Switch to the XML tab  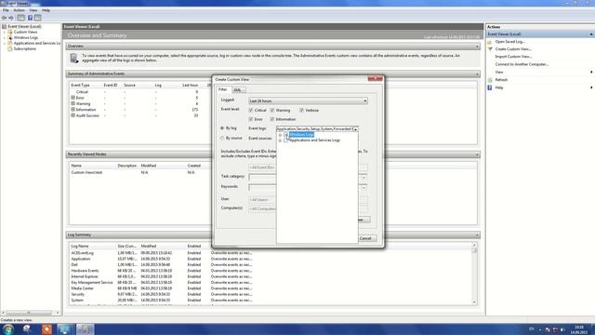tap(238, 90)
